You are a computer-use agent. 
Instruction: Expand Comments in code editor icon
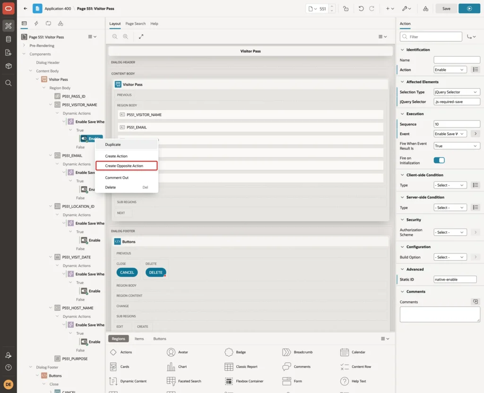point(475,302)
